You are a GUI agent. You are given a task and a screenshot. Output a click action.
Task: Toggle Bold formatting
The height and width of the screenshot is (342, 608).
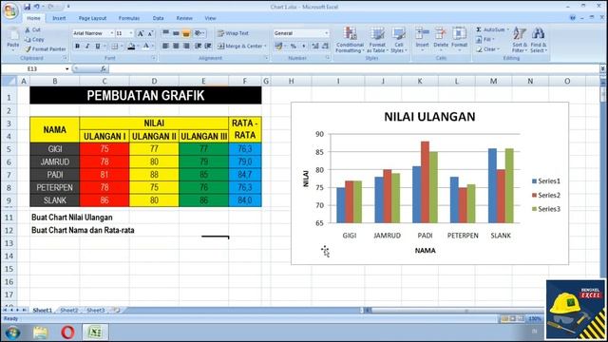point(77,47)
